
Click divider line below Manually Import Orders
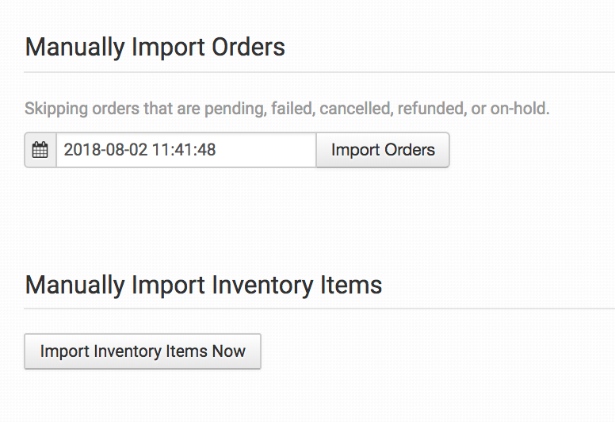click(317, 72)
